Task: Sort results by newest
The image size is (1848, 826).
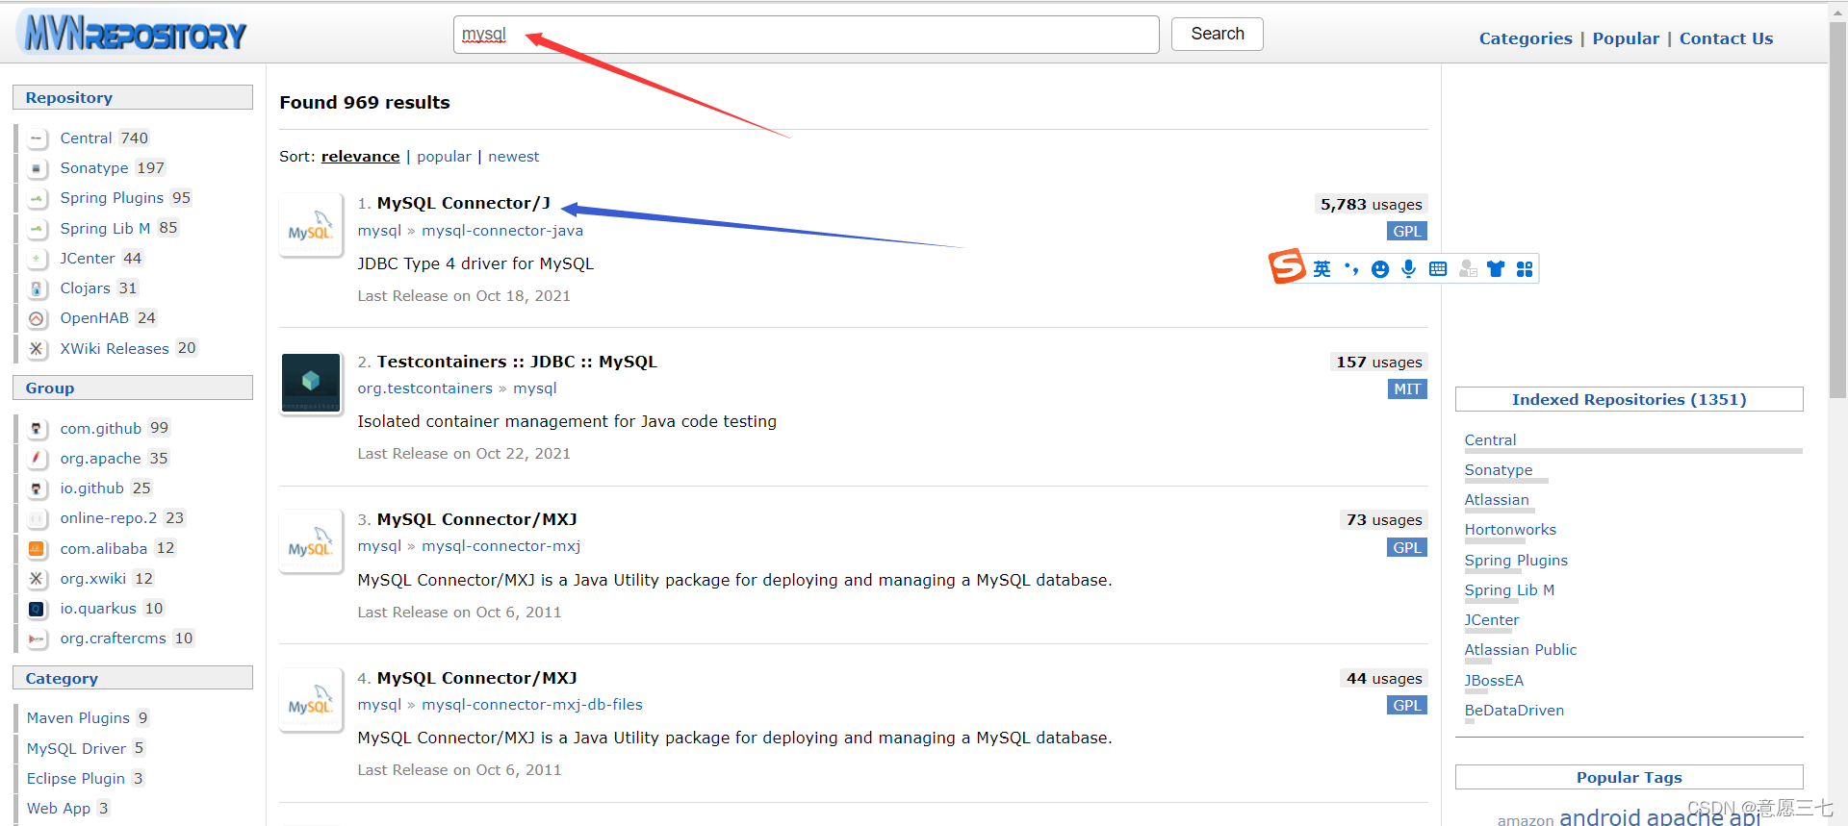Action: pos(513,157)
